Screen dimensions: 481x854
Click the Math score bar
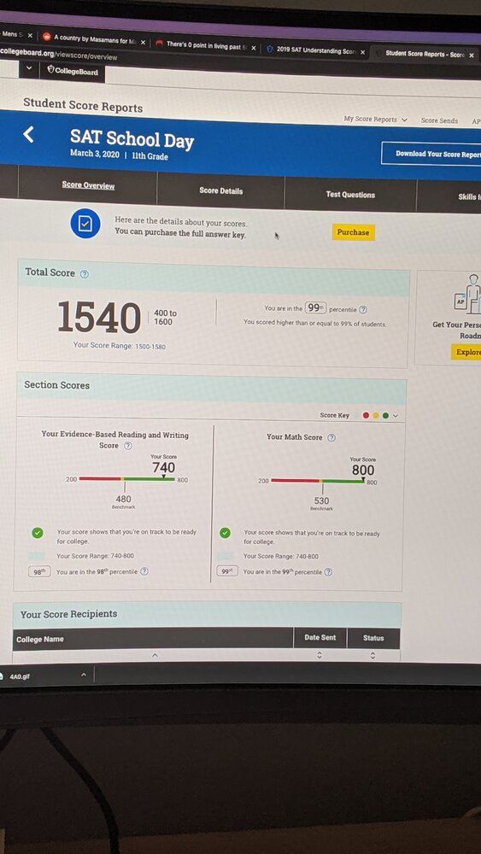tap(318, 481)
